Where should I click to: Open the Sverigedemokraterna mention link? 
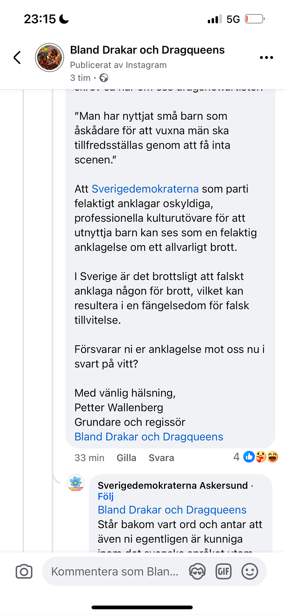(145, 189)
